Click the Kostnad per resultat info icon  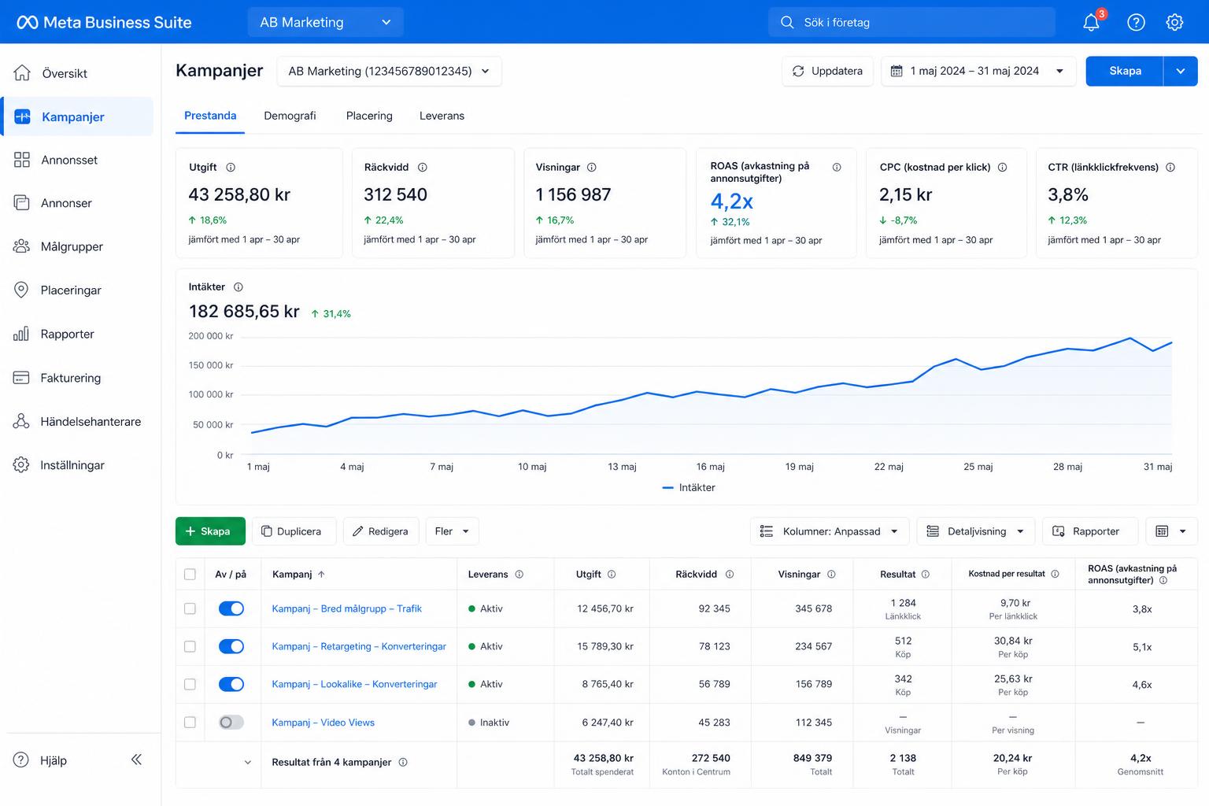tap(1056, 575)
